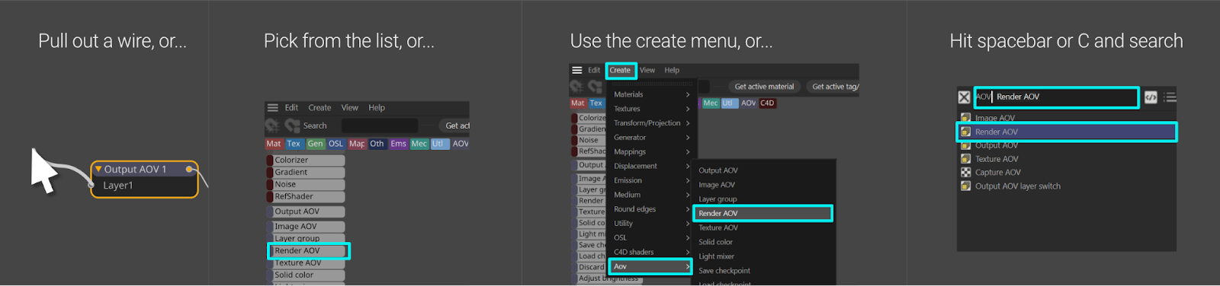The image size is (1220, 286).
Task: Toggle the Gen filter tag
Action: [x=315, y=144]
